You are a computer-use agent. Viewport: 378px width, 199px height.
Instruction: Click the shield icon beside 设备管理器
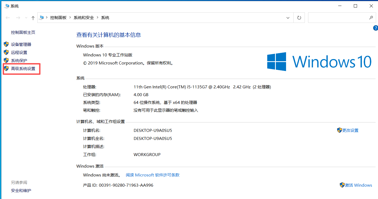(6, 44)
